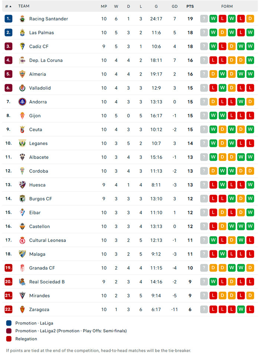Click the Andorra club logo

tap(22, 102)
